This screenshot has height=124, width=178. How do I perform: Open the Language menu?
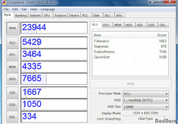tap(48, 9)
